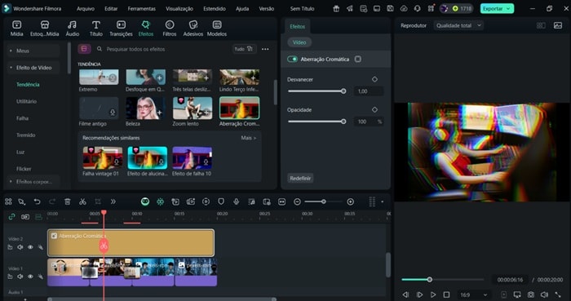Zoom in timeline with plus icon

click(350, 201)
